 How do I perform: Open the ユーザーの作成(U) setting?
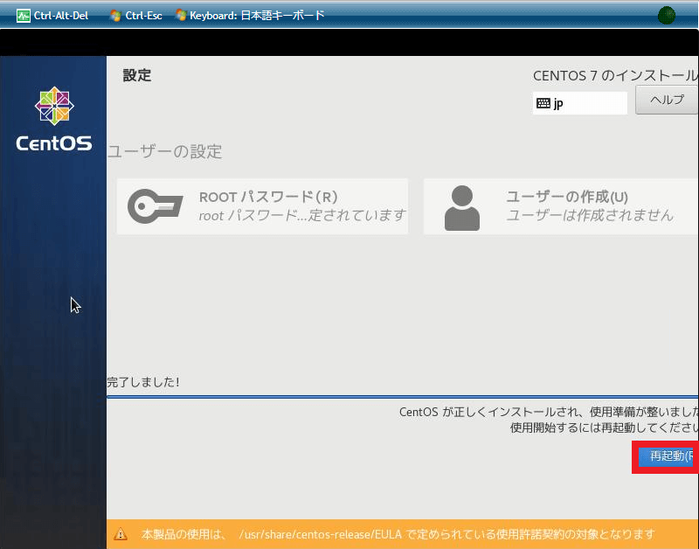(x=561, y=206)
